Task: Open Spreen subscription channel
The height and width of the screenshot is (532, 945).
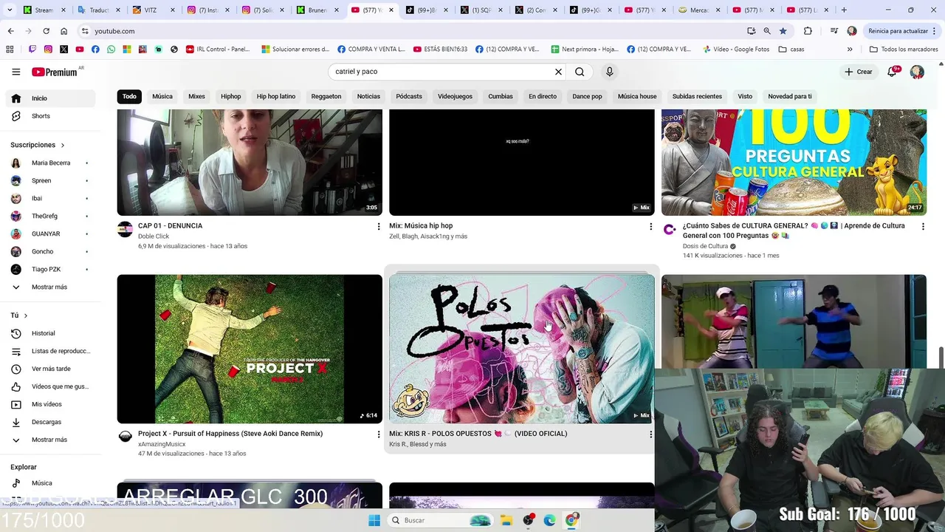Action: point(50,180)
